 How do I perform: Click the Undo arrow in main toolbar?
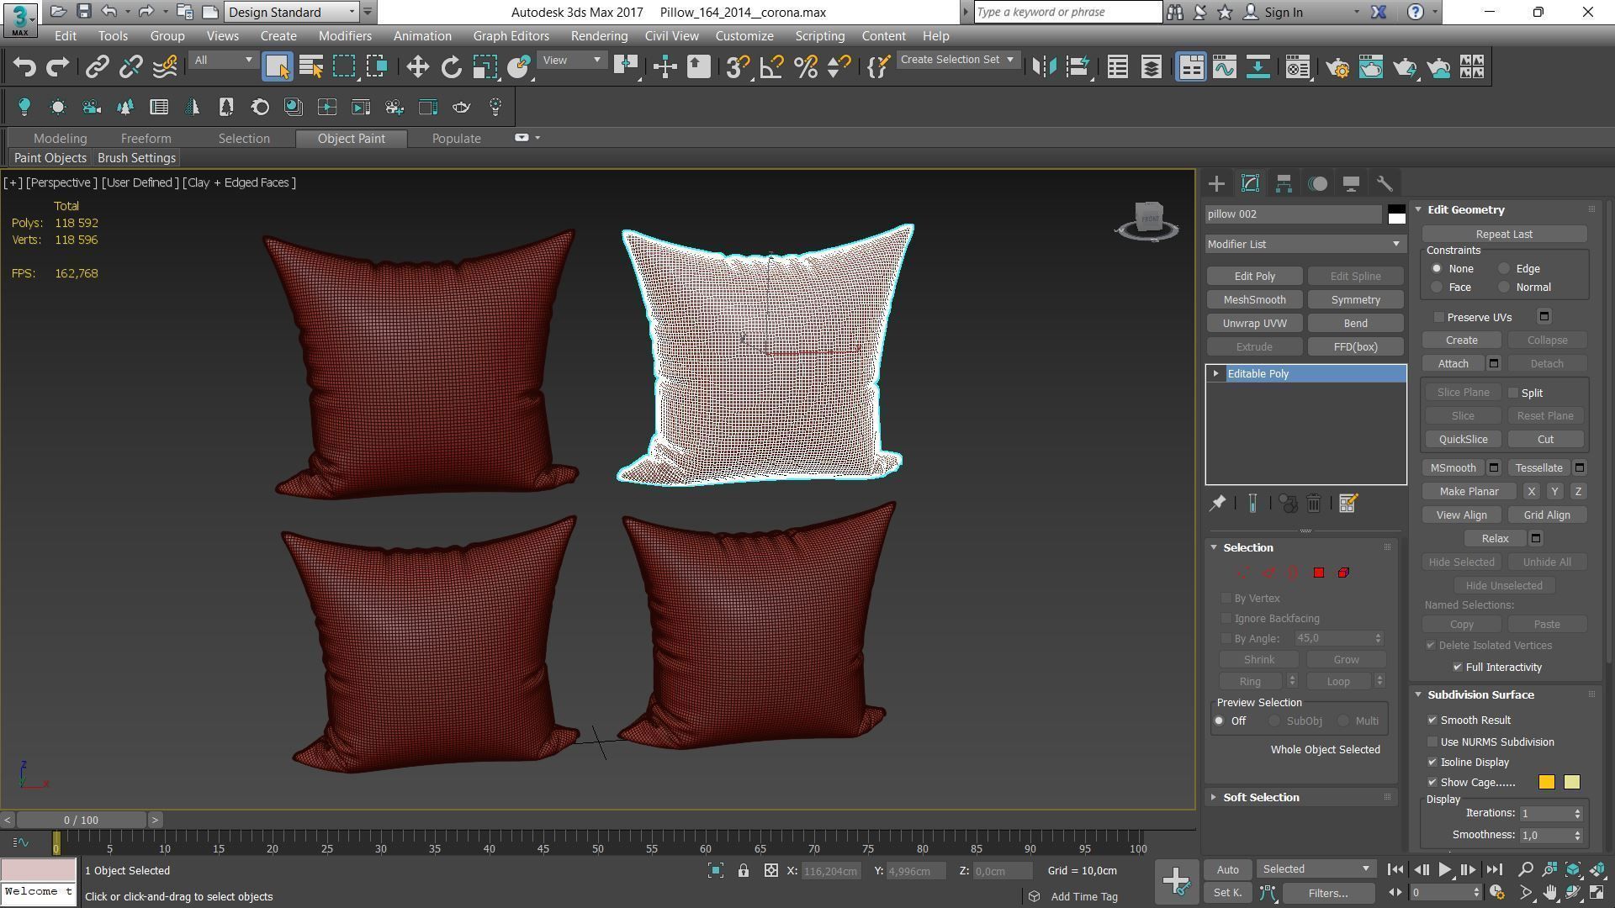(24, 67)
